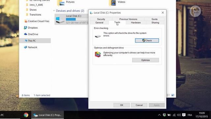The height and width of the screenshot is (119, 211).
Task: Click the Optimize button
Action: click(145, 60)
